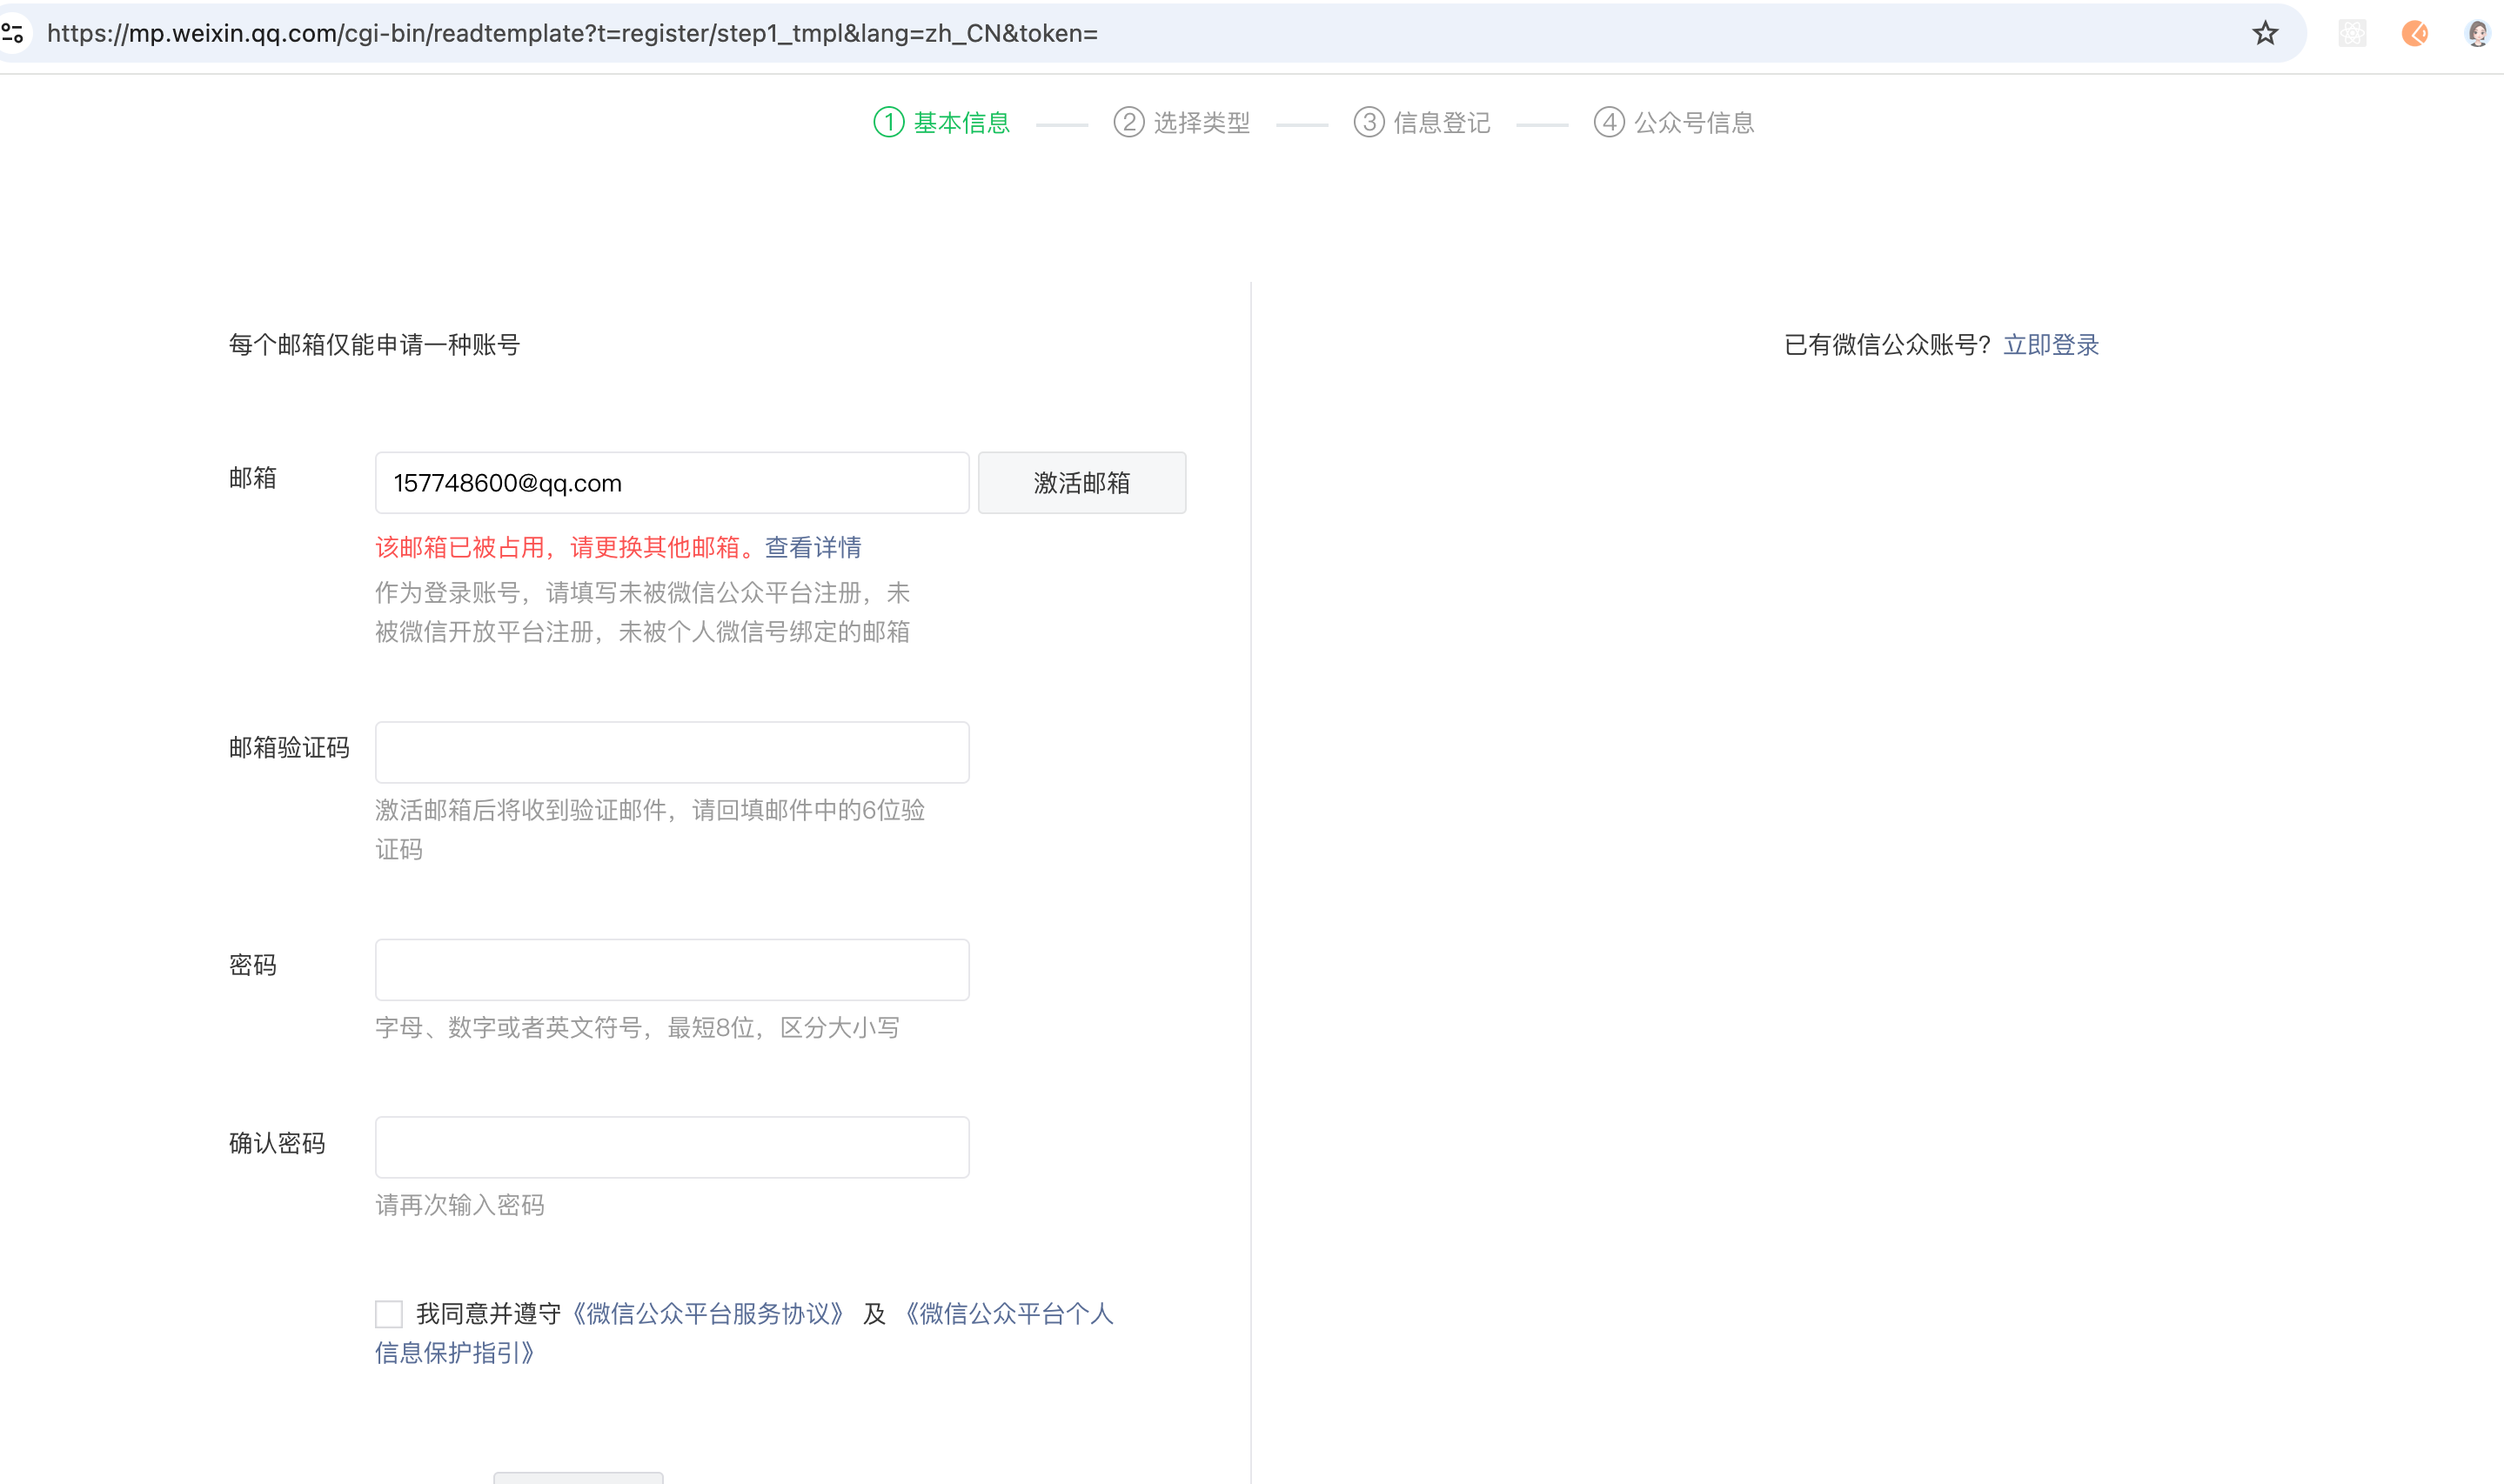Click the browser URL address bar
This screenshot has width=2504, height=1484.
point(1100,33)
